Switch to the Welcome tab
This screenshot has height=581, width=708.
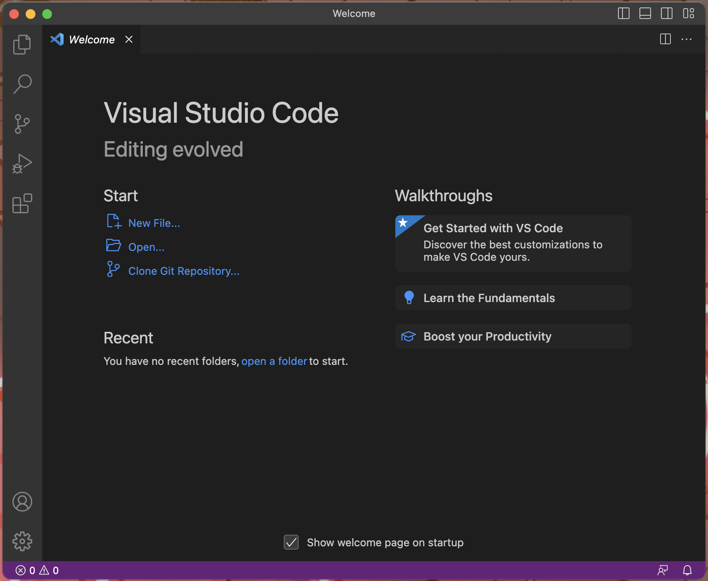point(91,39)
